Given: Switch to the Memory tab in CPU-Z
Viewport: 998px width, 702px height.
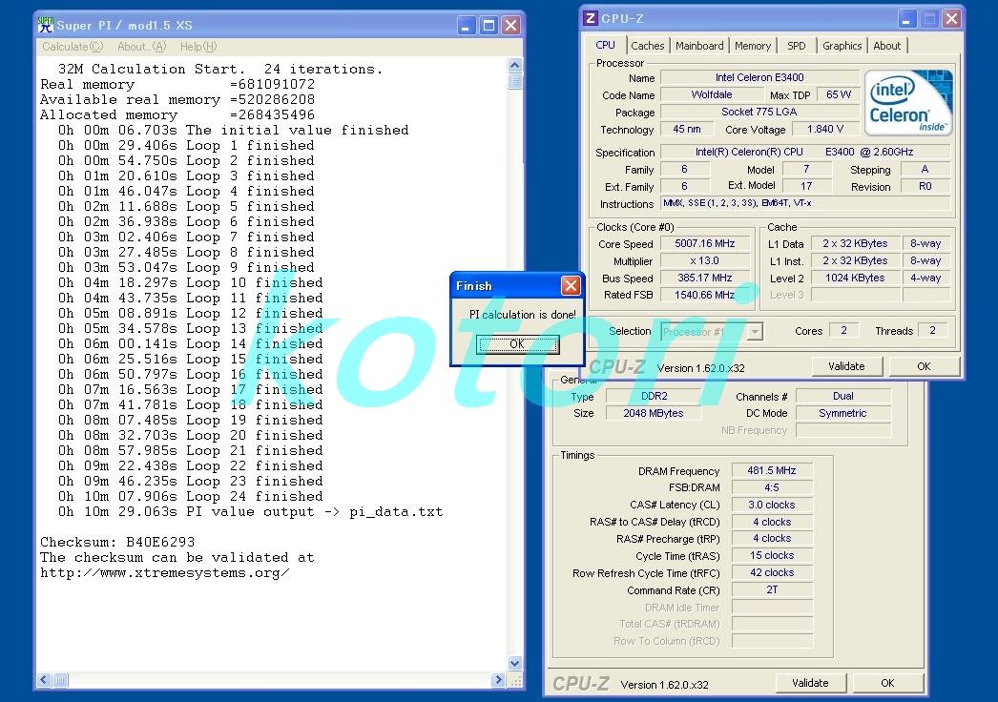Looking at the screenshot, I should point(753,46).
